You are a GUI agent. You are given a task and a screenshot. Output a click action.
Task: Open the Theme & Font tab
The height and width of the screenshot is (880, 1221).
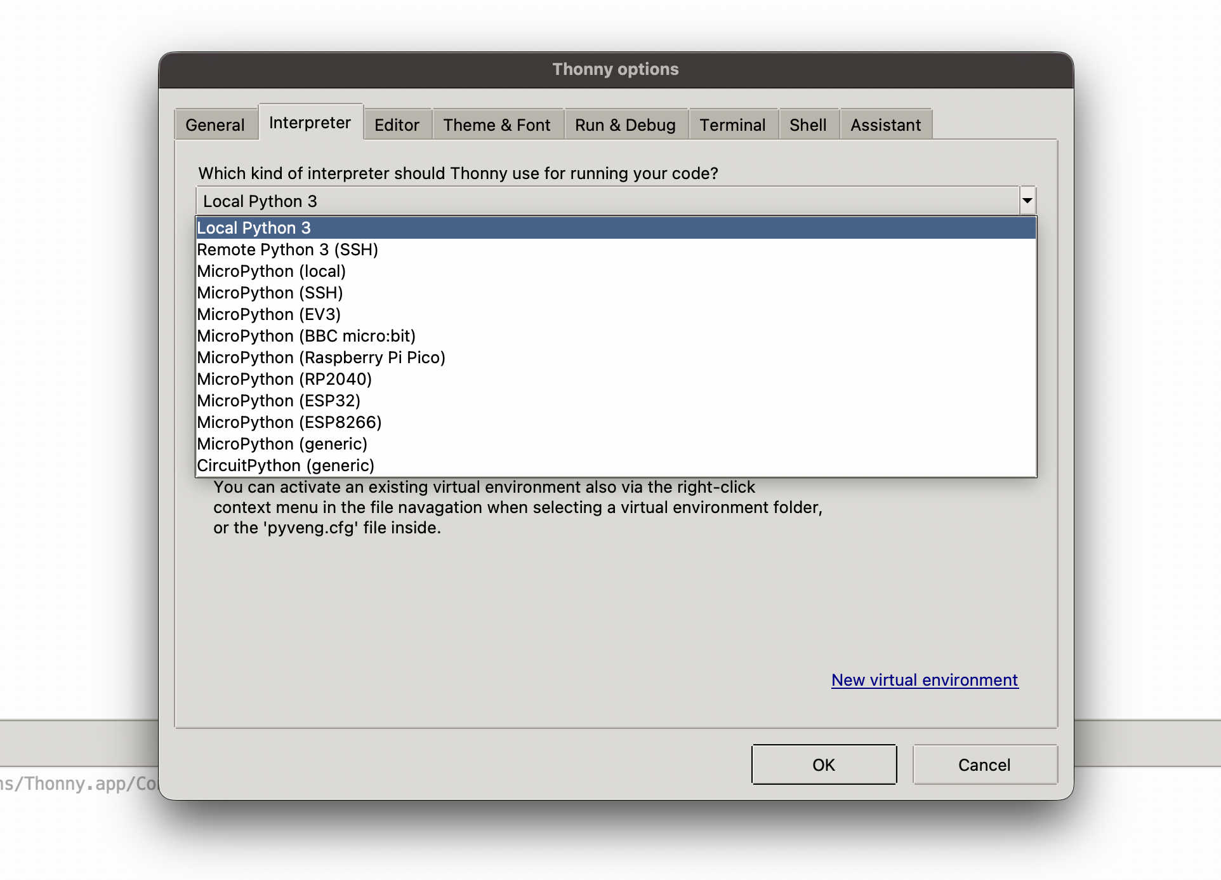click(x=496, y=124)
